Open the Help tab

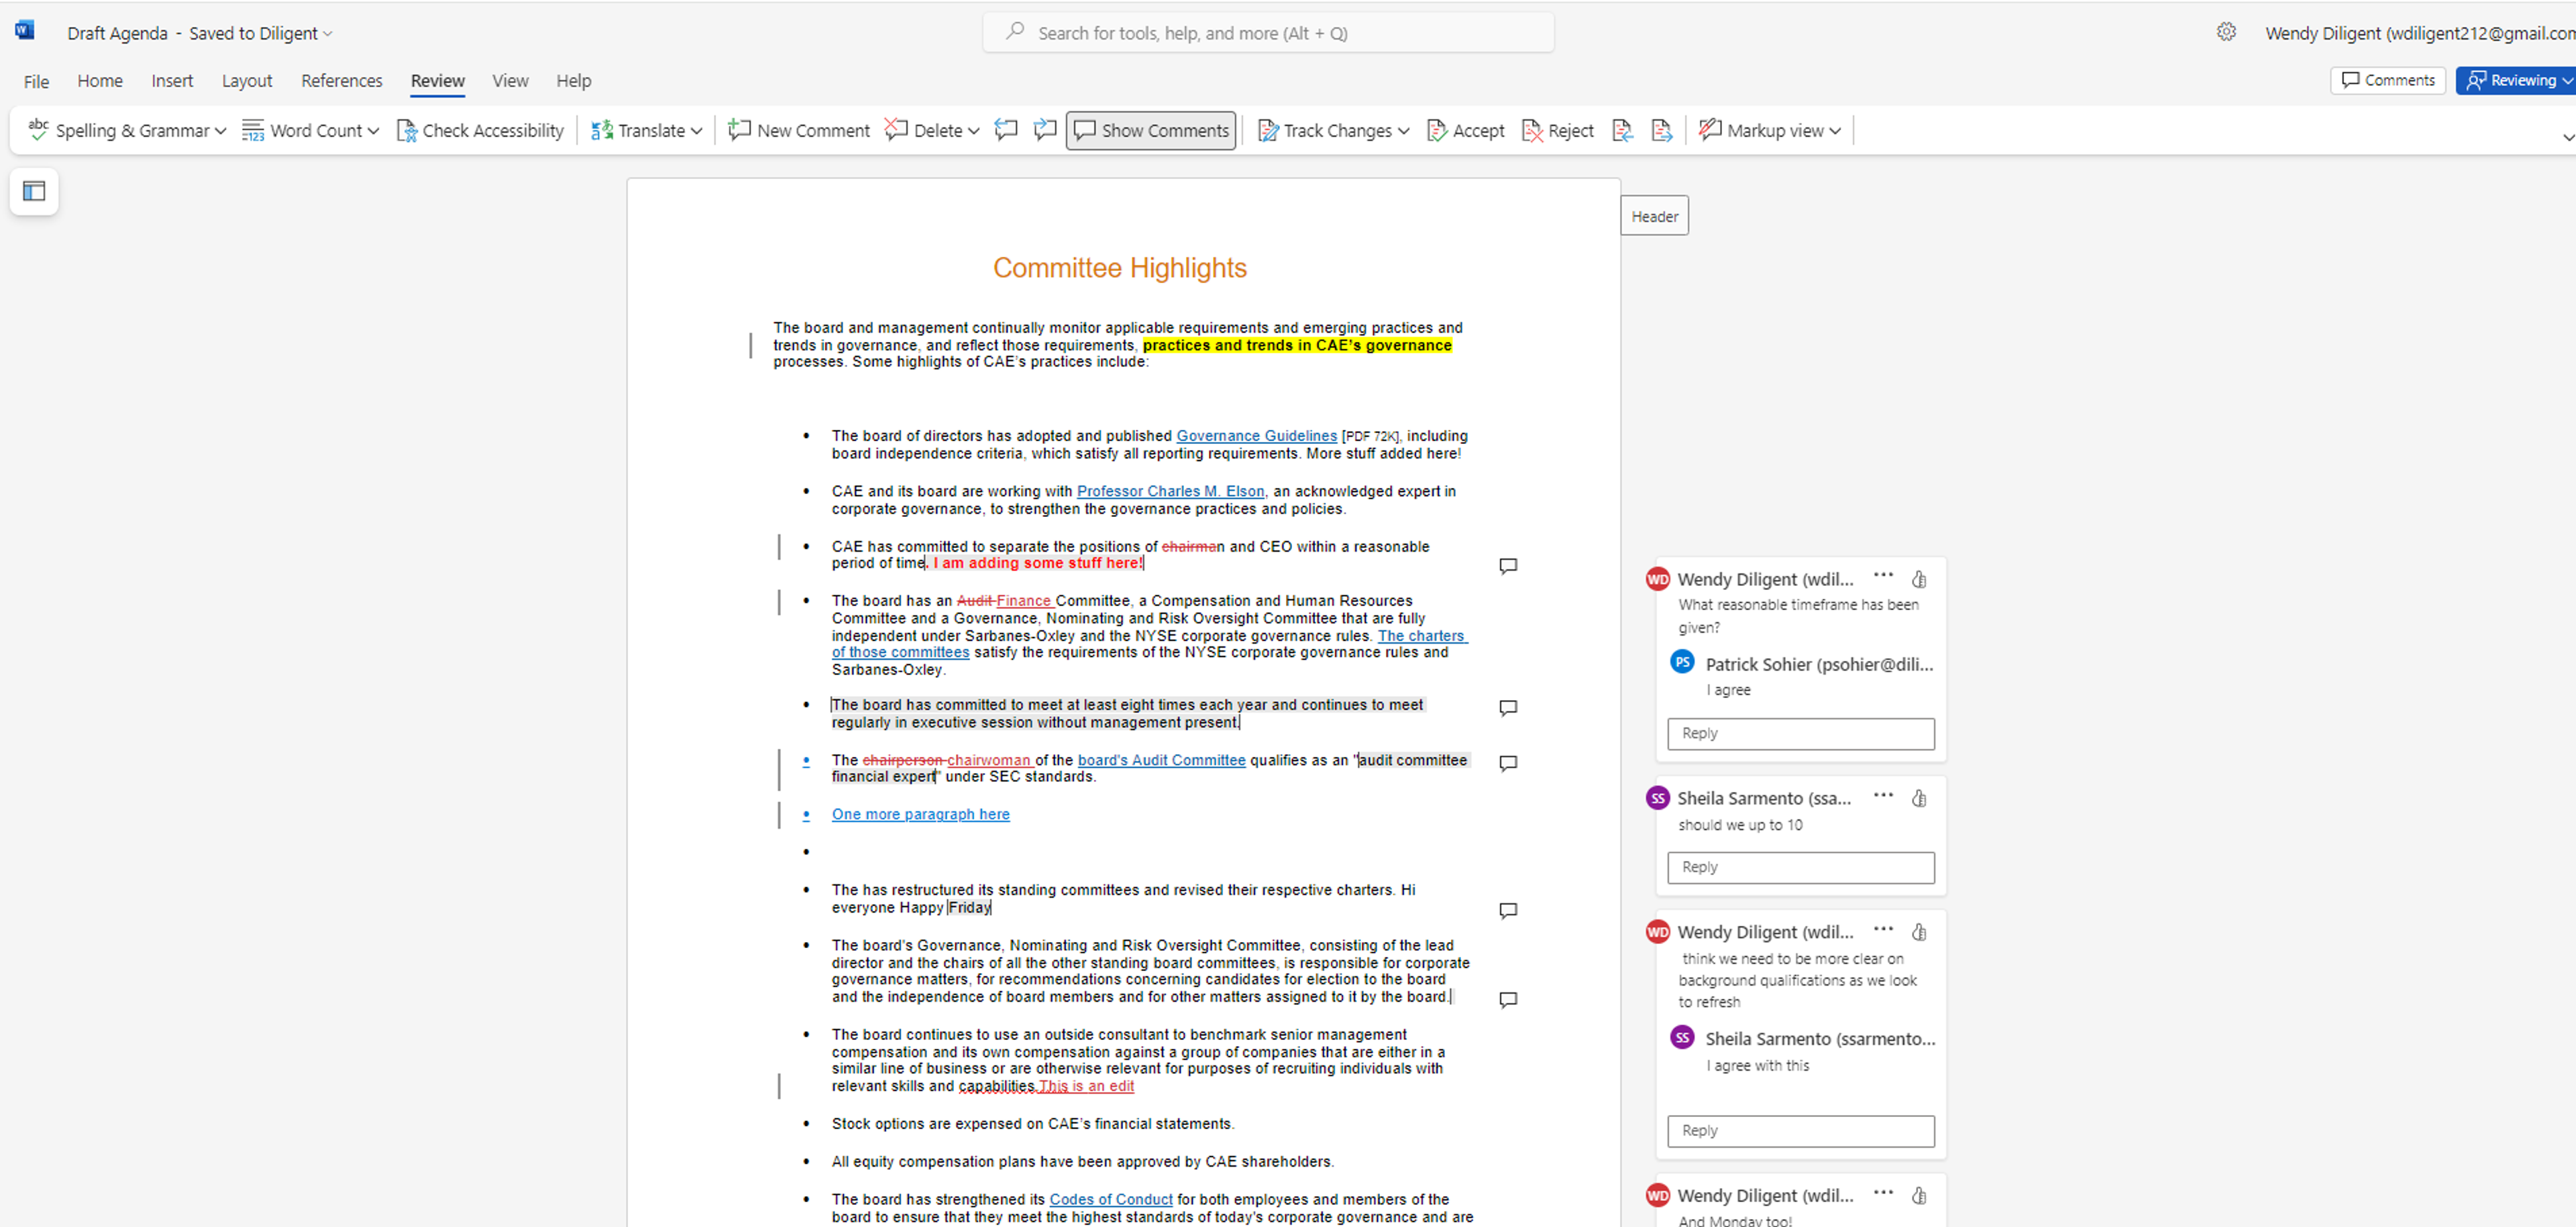click(573, 81)
